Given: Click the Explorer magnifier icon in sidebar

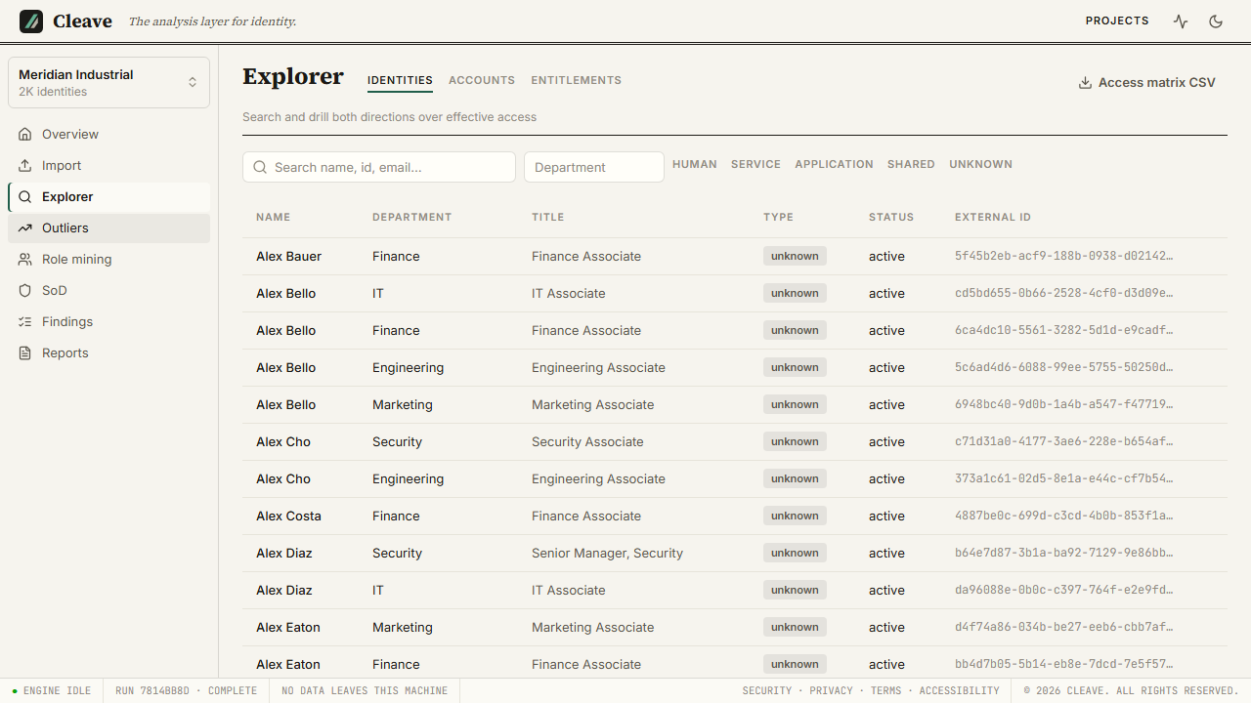Looking at the screenshot, I should tap(25, 196).
